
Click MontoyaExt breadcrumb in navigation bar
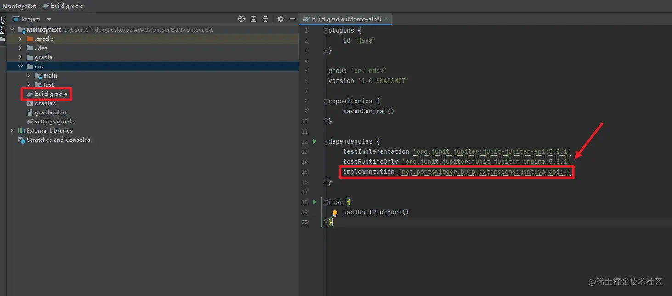(x=19, y=6)
